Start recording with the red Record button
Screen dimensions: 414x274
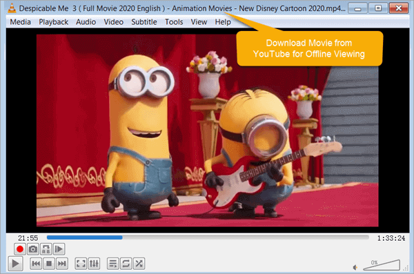click(20, 249)
